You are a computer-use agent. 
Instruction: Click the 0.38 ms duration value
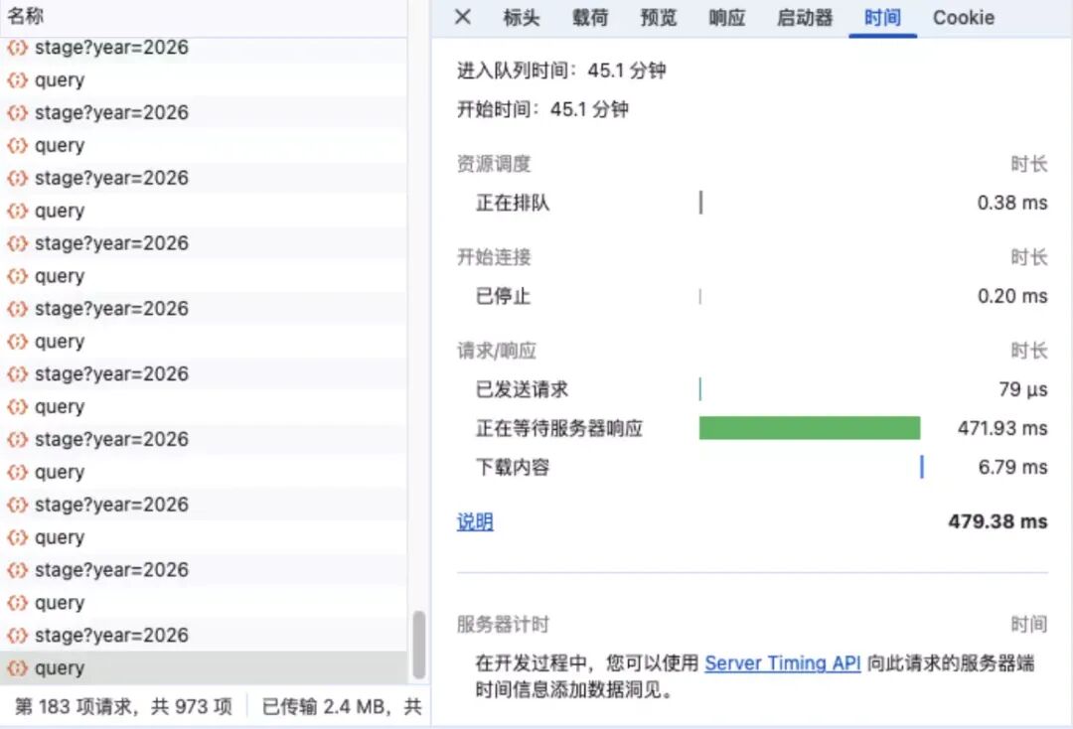(1012, 204)
